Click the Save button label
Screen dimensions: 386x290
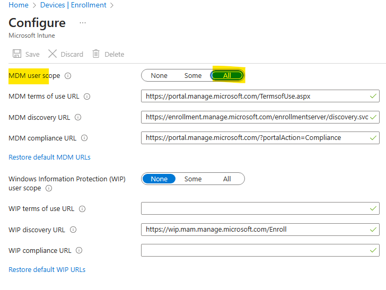pos(32,54)
